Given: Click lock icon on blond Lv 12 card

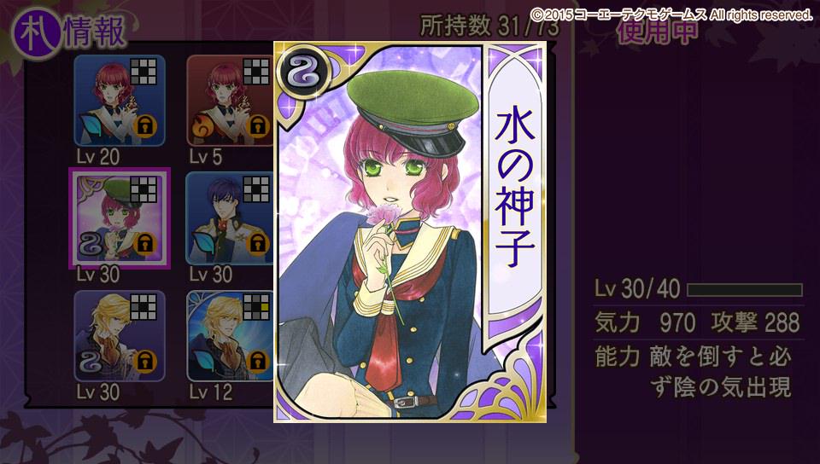Looking at the screenshot, I should 258,361.
